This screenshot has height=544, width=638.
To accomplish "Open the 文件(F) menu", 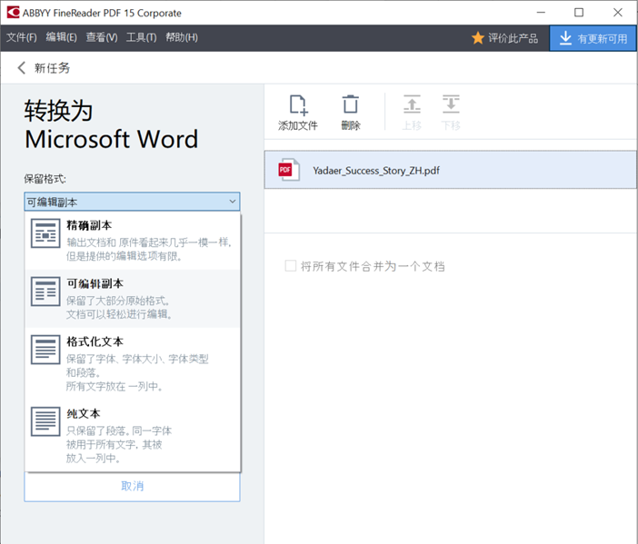I will point(22,37).
